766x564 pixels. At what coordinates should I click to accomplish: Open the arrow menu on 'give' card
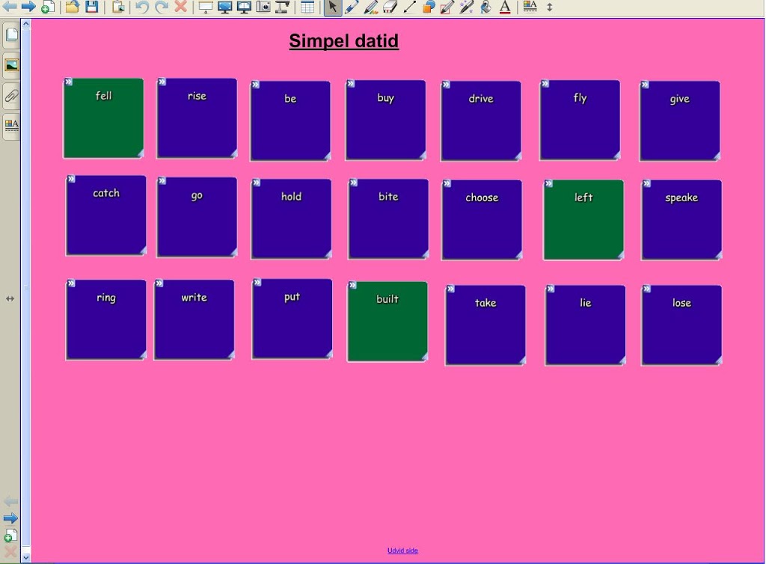point(645,85)
